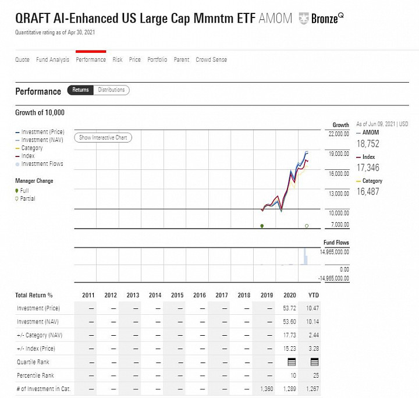Toggle Investment Flows legend entry
Image resolution: width=419 pixels, height=398 pixels.
click(40, 164)
